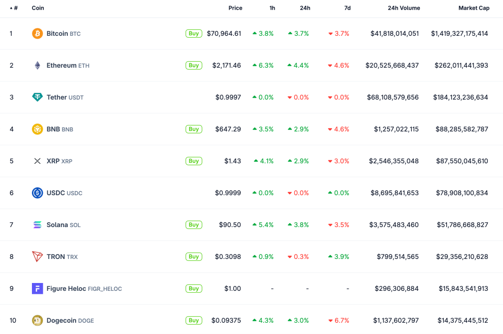Click the Bitcoin coin logo icon
This screenshot has width=503, height=334.
37,33
